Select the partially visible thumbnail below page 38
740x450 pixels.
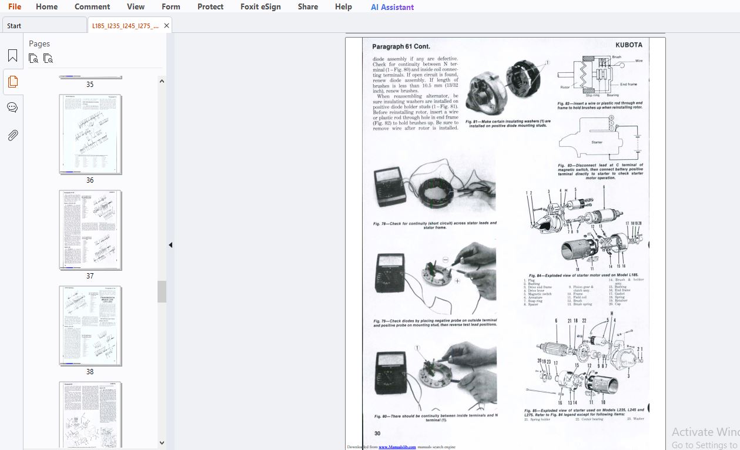(x=91, y=415)
